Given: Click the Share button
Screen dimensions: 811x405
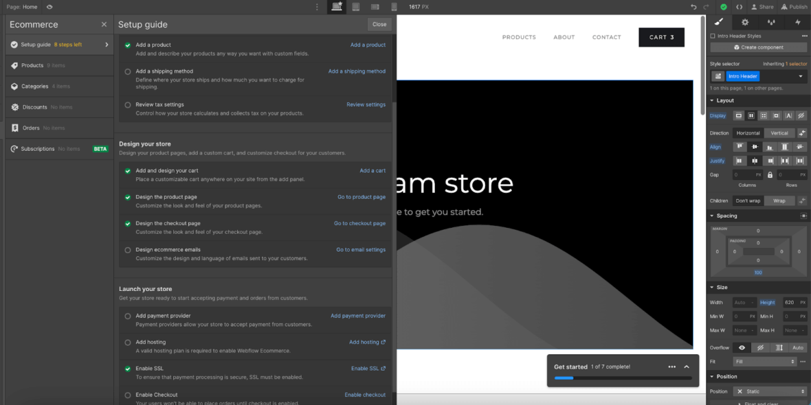Looking at the screenshot, I should tap(762, 7).
